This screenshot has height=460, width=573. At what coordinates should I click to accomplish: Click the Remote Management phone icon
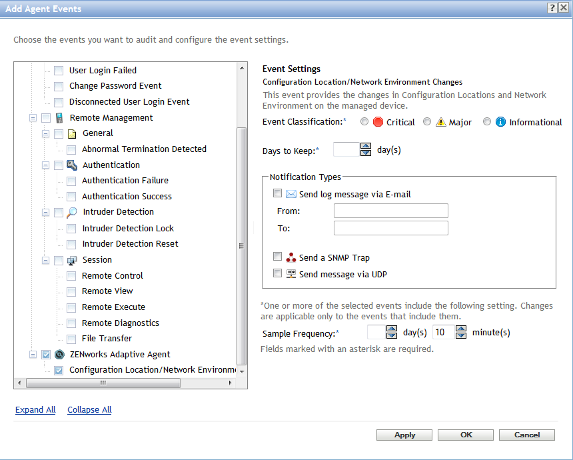(x=59, y=118)
